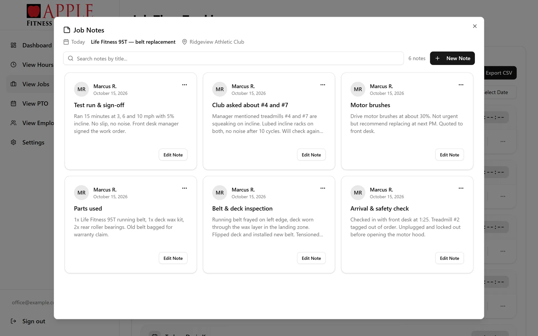Edit the Motor brushes note
This screenshot has height=336, width=538.
[x=449, y=155]
